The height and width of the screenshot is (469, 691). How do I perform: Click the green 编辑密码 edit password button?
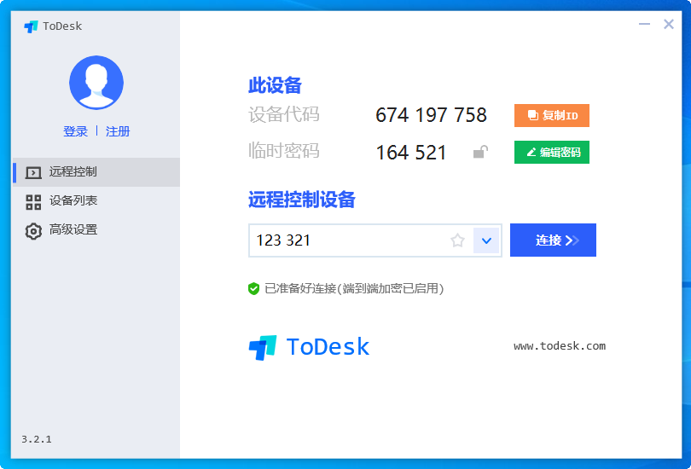coord(552,153)
